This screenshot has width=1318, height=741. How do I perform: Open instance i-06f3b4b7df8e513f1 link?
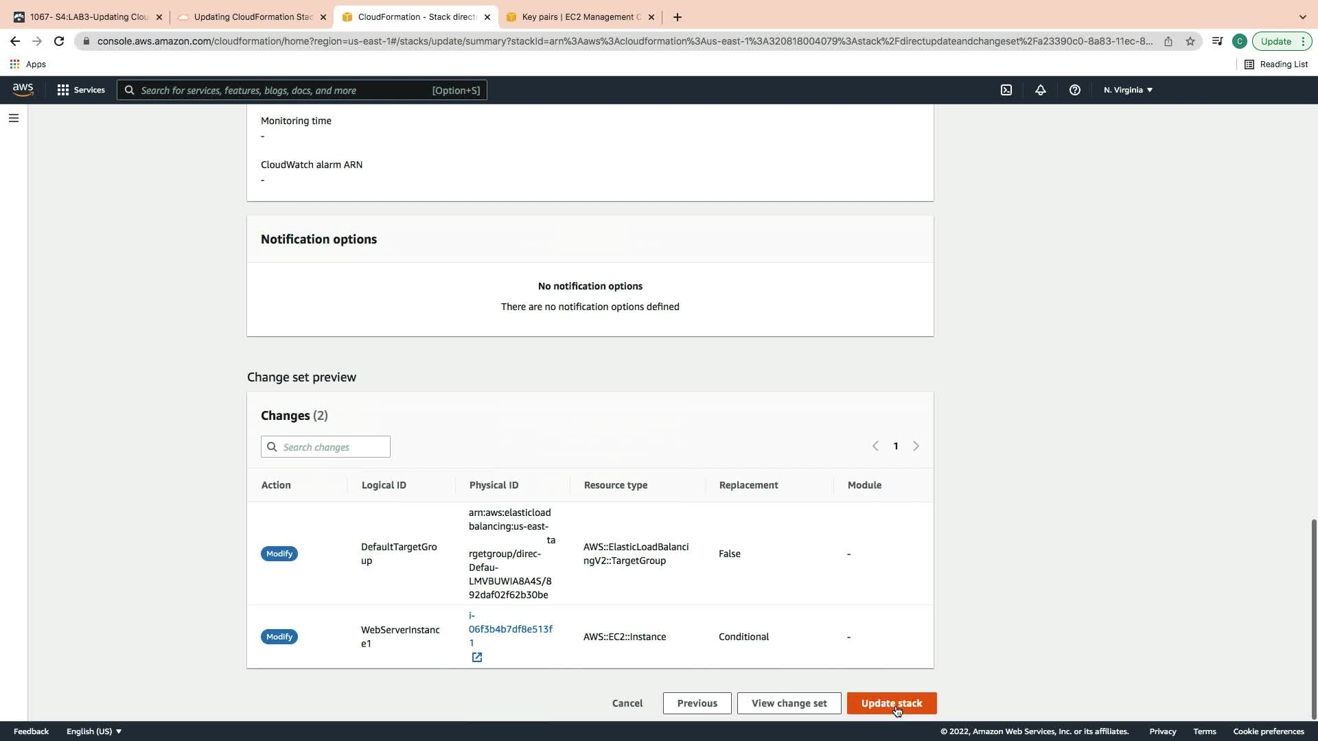tap(510, 628)
